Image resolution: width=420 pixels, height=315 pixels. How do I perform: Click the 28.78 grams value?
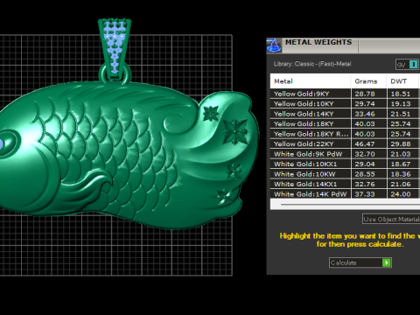point(365,94)
